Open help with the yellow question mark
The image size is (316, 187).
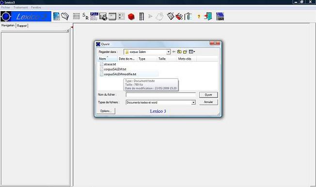199,17
